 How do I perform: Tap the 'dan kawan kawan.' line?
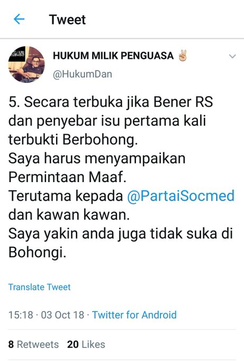pos(69,215)
